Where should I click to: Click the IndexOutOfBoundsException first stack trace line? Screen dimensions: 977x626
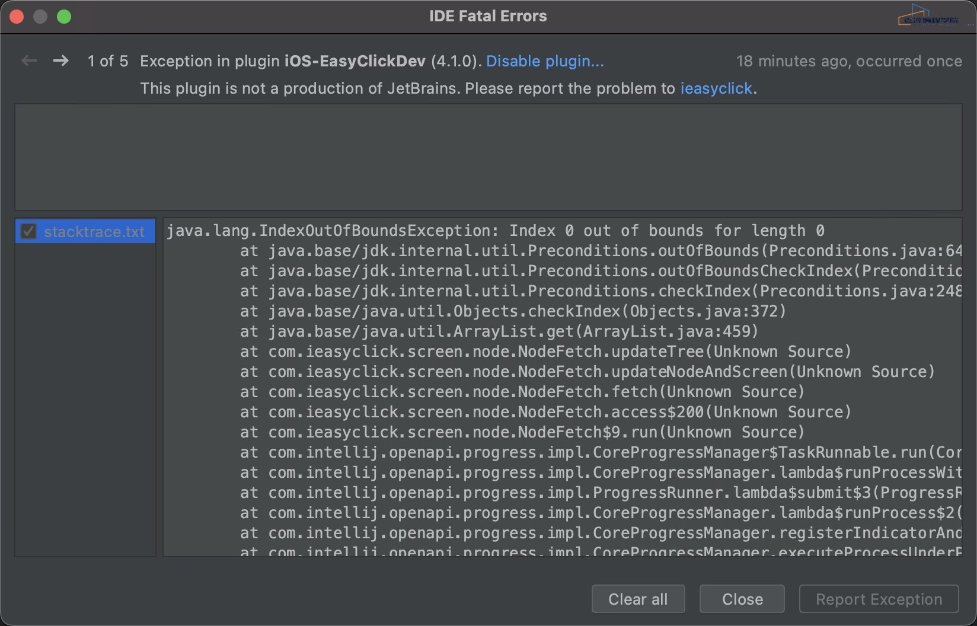[495, 231]
